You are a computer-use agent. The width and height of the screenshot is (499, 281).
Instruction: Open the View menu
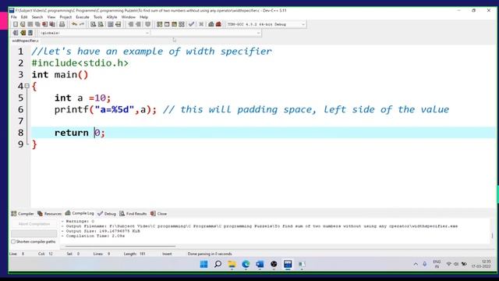click(51, 17)
